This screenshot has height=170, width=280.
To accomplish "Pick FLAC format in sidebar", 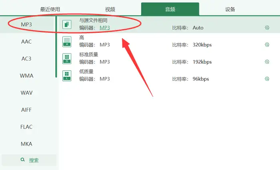I will click(x=26, y=127).
